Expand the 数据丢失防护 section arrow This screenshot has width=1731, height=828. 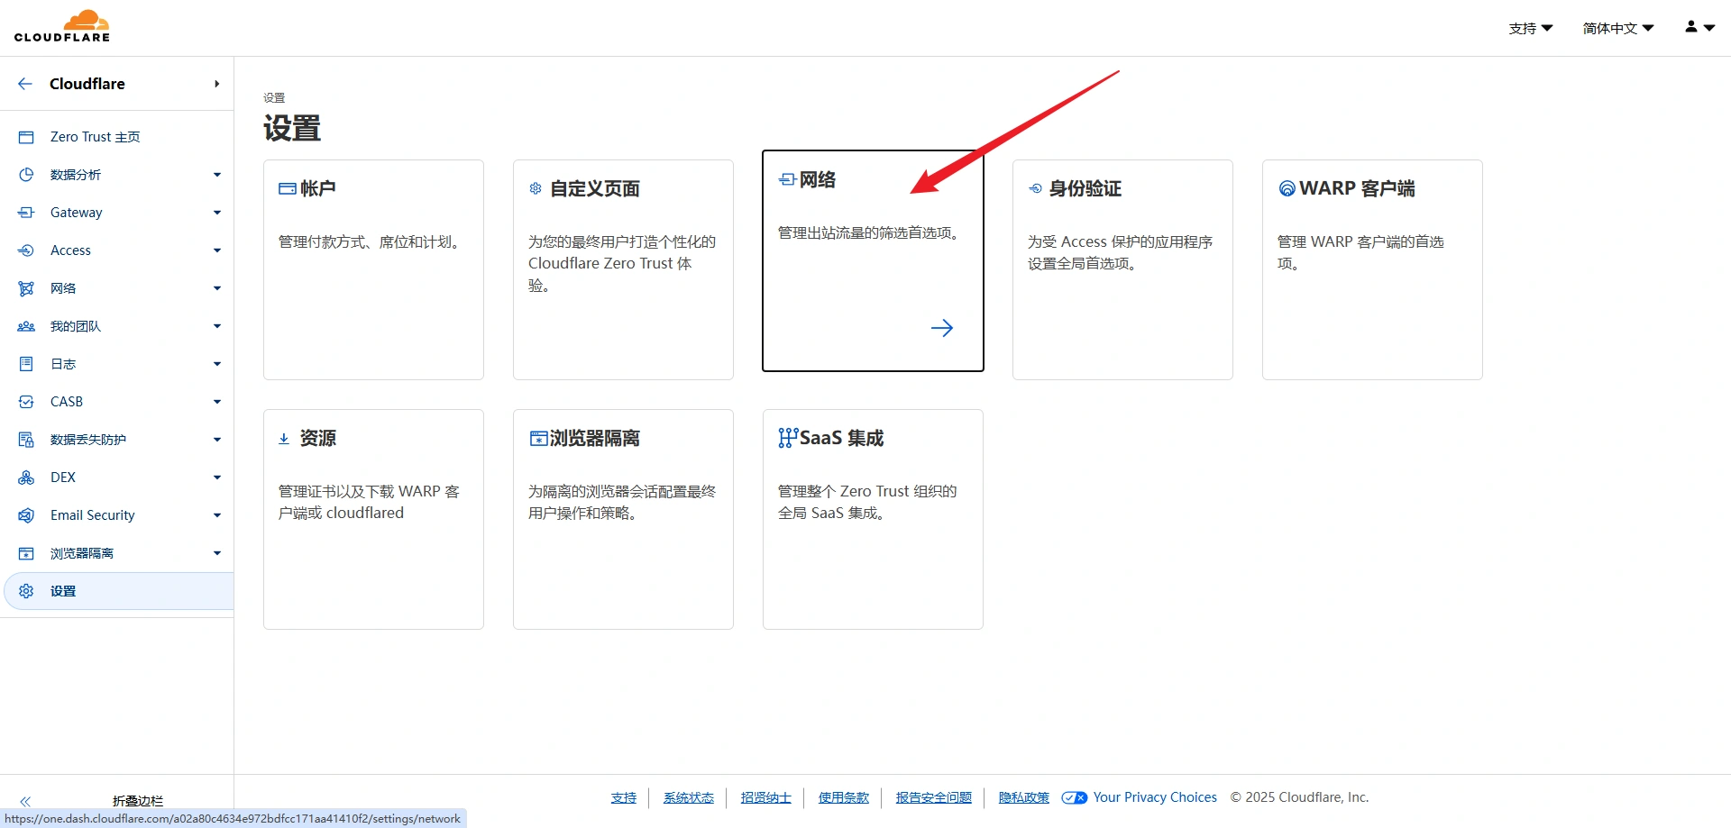(217, 440)
